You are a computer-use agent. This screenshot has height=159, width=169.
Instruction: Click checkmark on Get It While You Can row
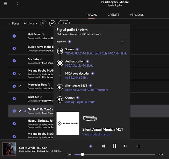click(x=20, y=111)
